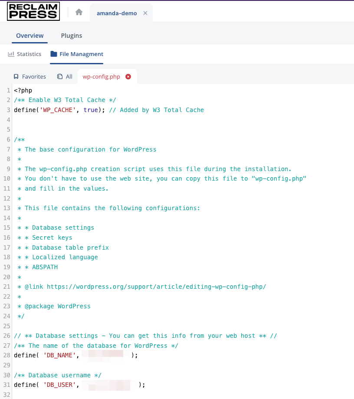Viewport: 354px width, 399px height.
Task: Click 'Added by W3 Total Cache' comment
Action: click(x=157, y=110)
